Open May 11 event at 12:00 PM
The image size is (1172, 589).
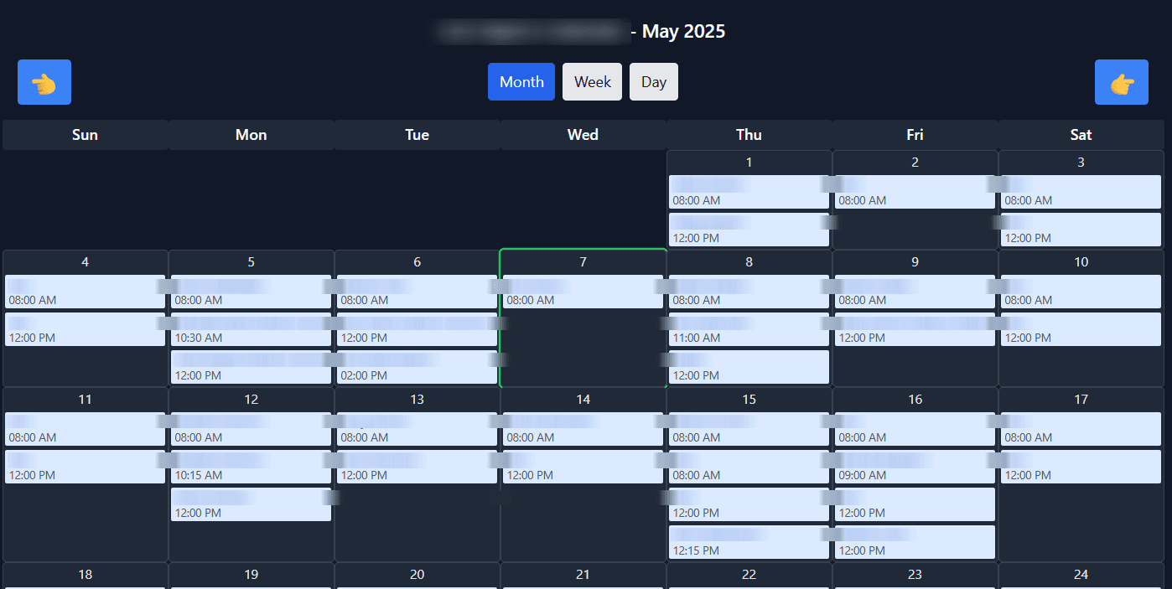pyautogui.click(x=85, y=467)
